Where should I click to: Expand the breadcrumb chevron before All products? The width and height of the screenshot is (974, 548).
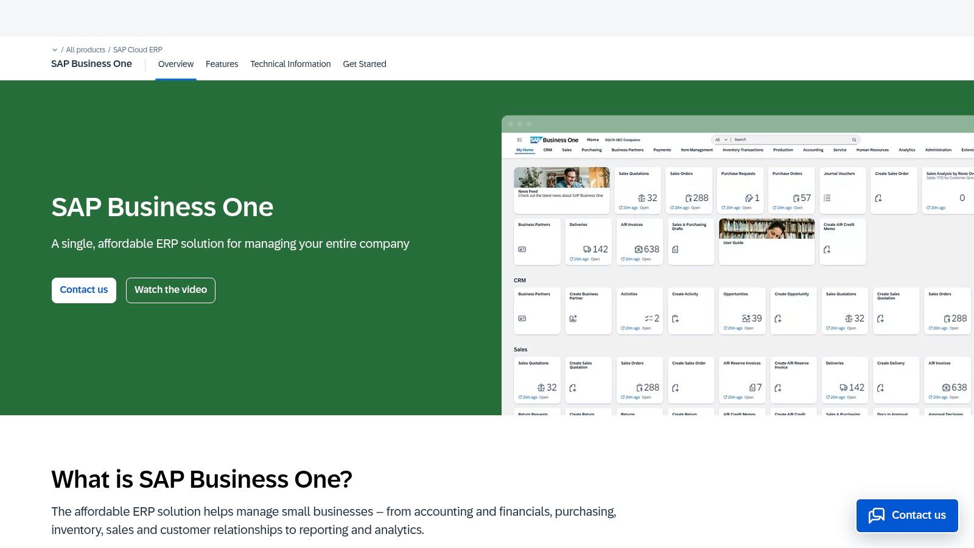(55, 50)
